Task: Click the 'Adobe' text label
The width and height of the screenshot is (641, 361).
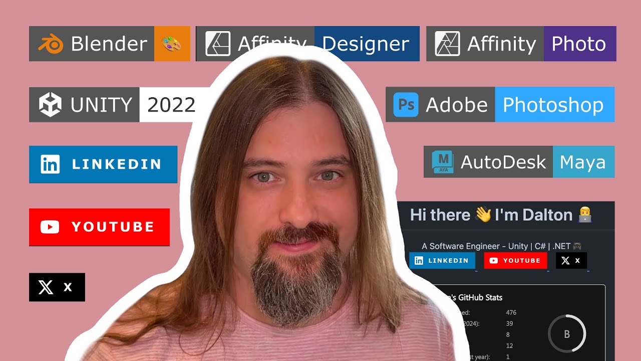Action: (457, 105)
